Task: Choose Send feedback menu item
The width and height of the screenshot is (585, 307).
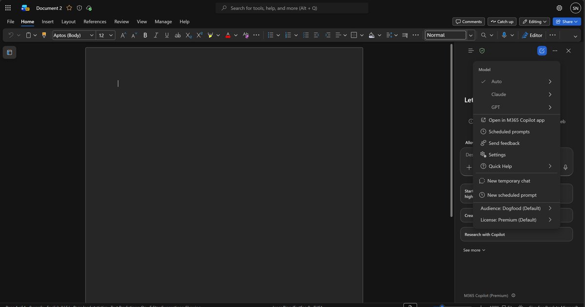Action: (x=517, y=143)
